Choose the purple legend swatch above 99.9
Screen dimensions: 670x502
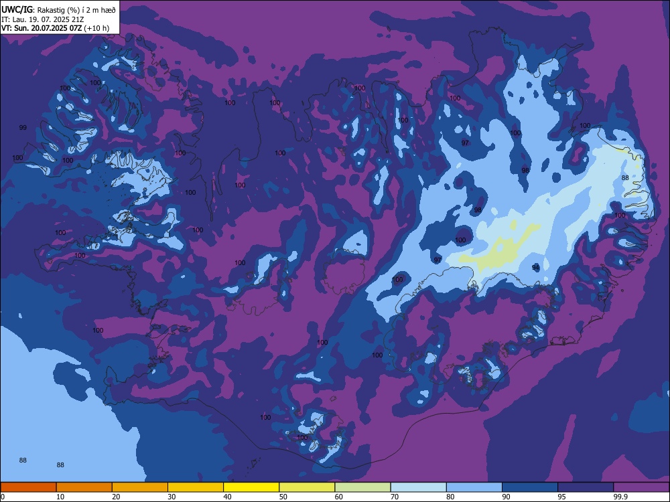click(641, 487)
